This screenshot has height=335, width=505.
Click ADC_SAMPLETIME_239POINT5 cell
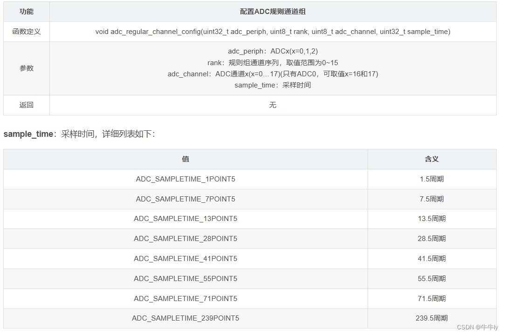185,318
